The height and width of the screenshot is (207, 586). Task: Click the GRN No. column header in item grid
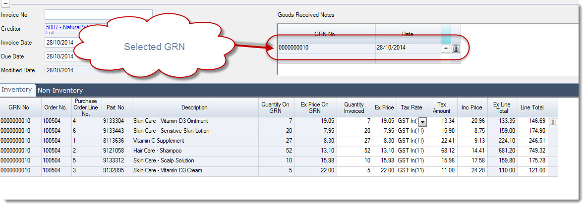[20, 107]
